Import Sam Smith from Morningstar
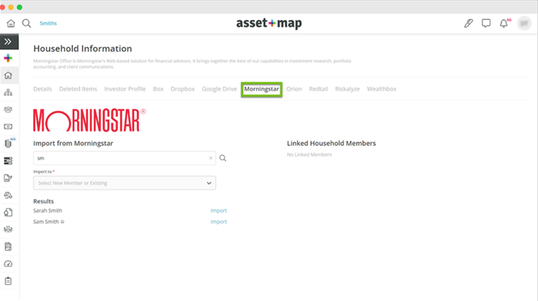538x301 pixels. click(x=219, y=222)
